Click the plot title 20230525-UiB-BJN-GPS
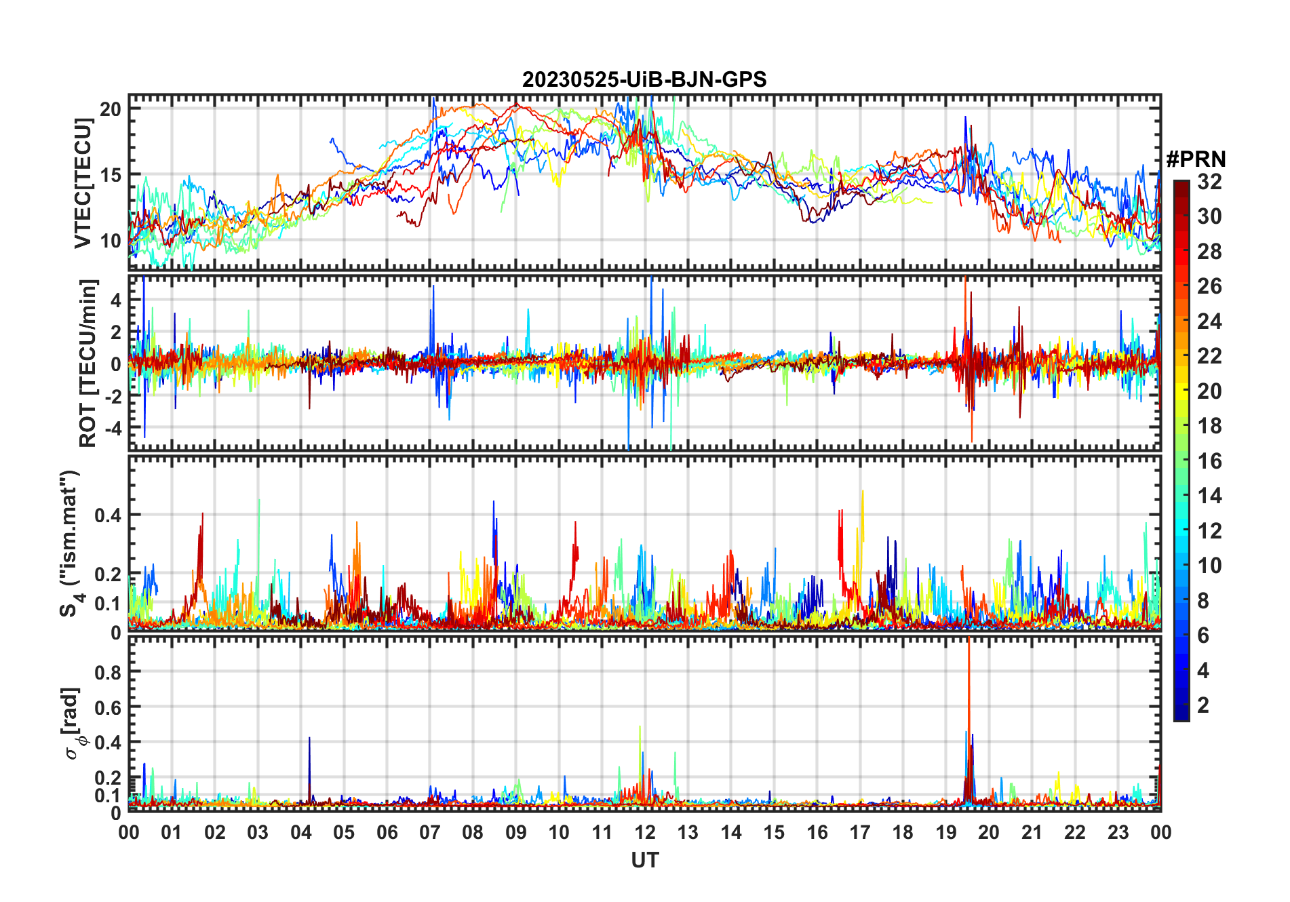1290x902 pixels. pos(644,80)
